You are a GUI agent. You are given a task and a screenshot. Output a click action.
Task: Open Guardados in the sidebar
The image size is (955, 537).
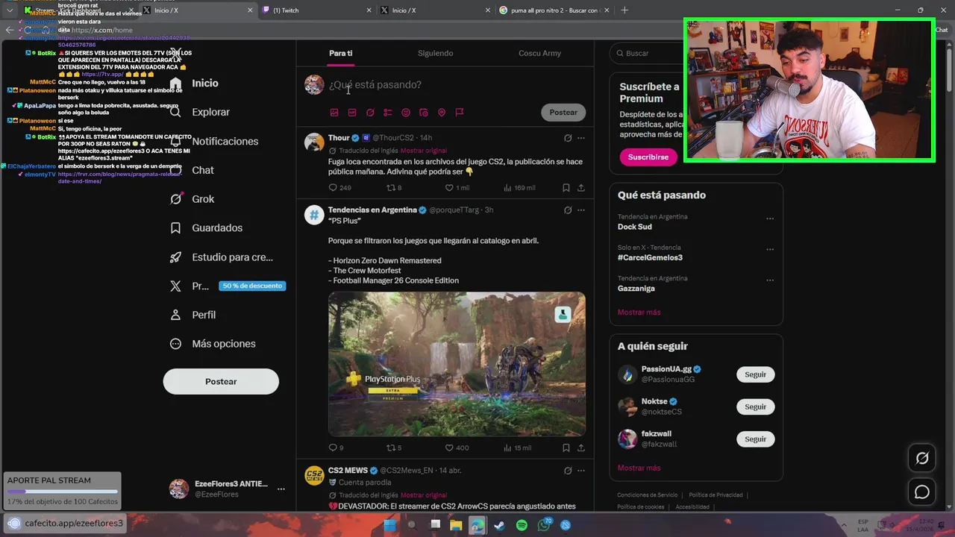tap(206, 227)
